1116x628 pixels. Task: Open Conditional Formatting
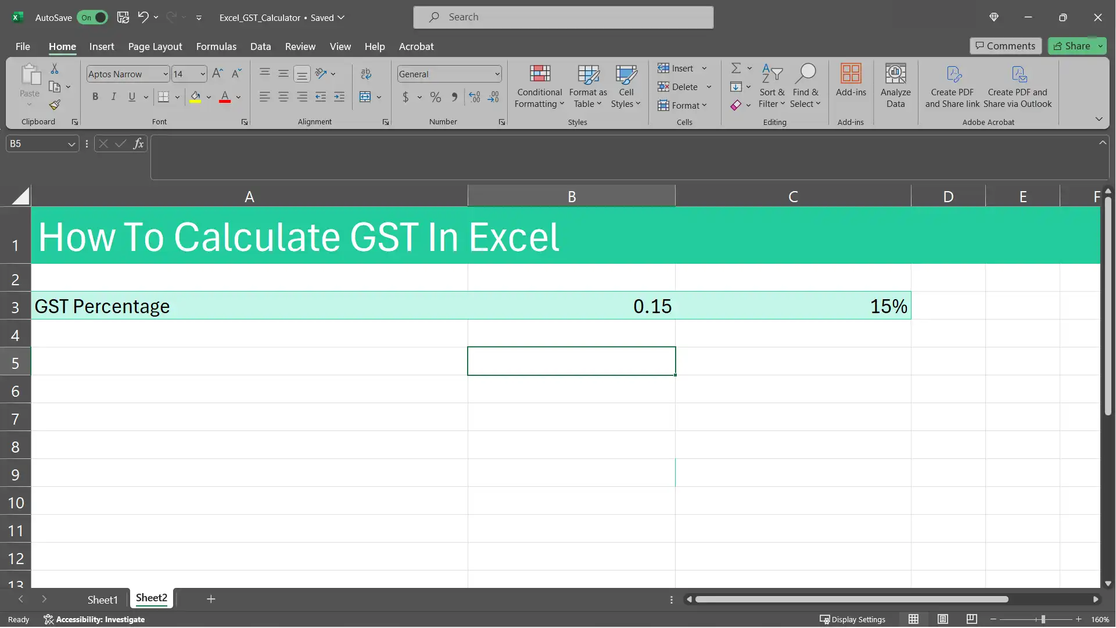coord(539,87)
